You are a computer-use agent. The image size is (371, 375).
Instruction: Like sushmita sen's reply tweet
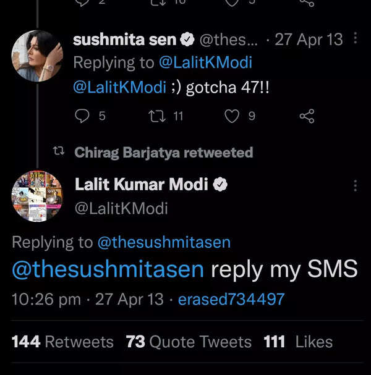click(x=232, y=116)
